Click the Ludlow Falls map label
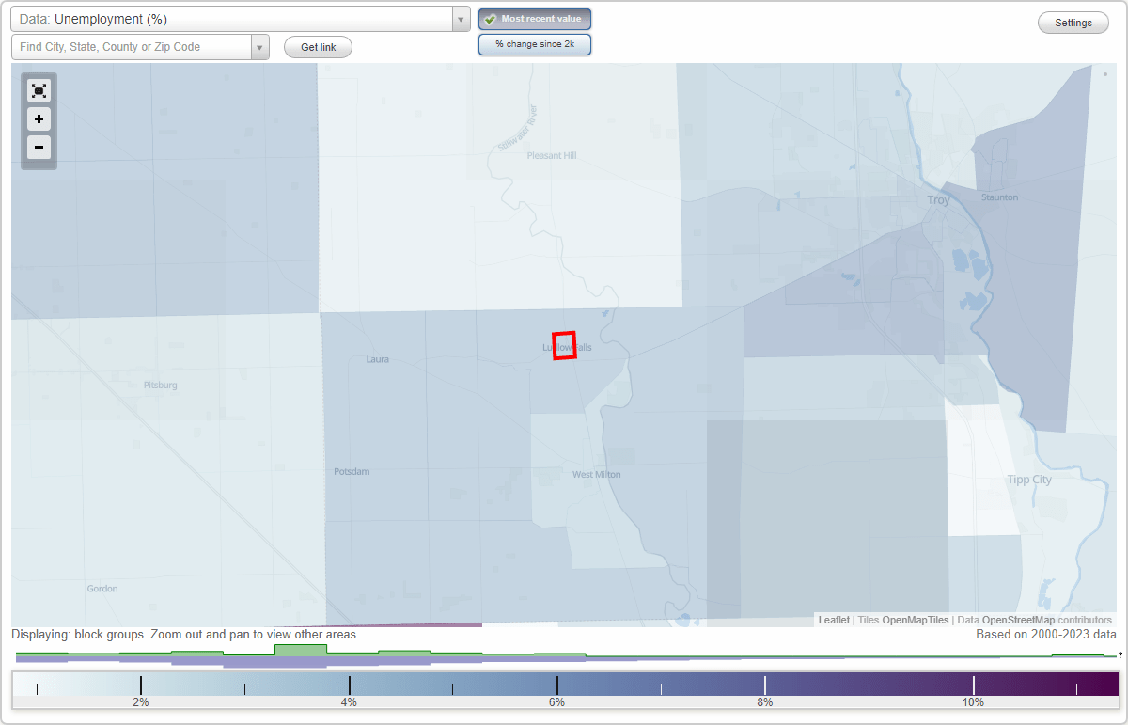The image size is (1128, 725). tap(568, 347)
